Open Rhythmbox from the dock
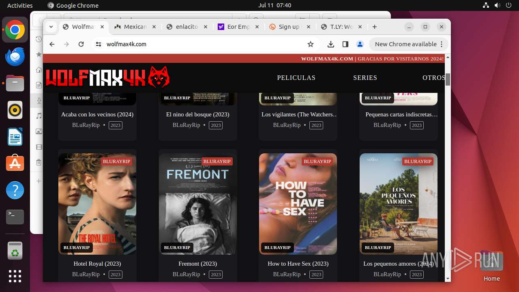Image resolution: width=519 pixels, height=292 pixels. click(x=15, y=110)
